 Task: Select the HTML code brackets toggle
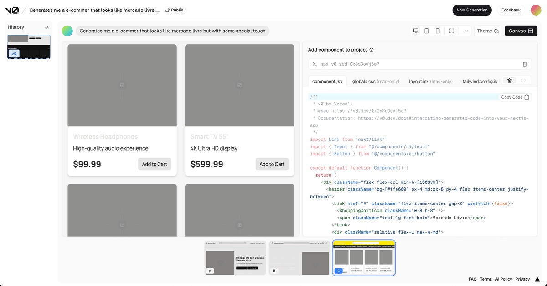click(523, 80)
